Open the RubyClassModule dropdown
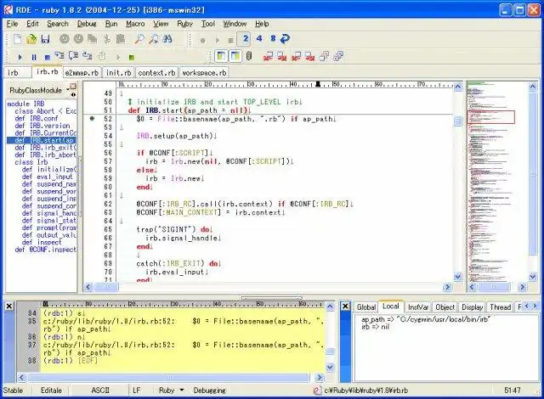 67,90
